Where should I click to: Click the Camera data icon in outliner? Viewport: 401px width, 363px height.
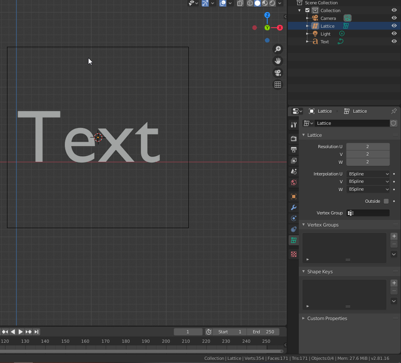coord(347,18)
